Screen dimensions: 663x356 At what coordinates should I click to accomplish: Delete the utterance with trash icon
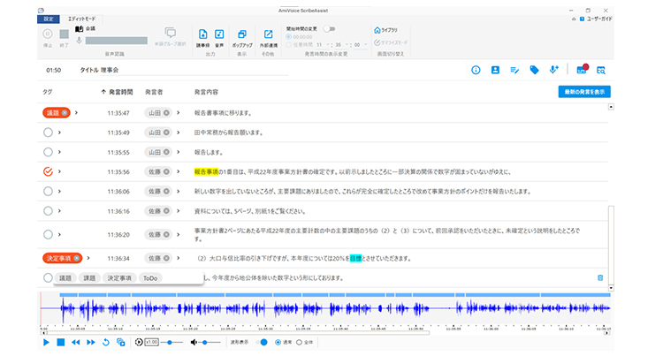click(600, 277)
